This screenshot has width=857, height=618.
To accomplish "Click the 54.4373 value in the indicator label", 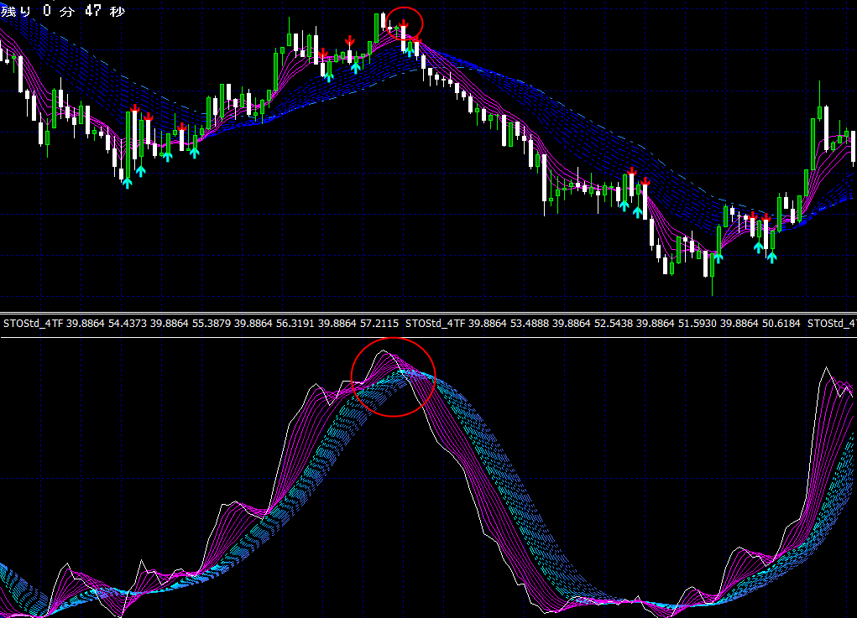I will 128,323.
